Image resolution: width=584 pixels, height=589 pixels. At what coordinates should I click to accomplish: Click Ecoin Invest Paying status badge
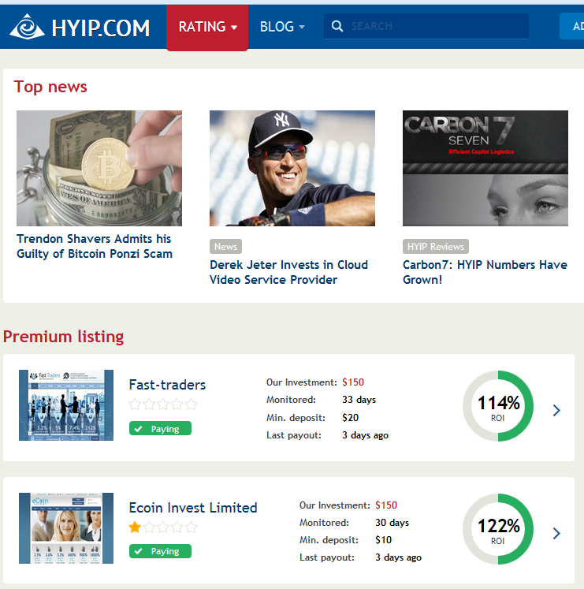(160, 551)
